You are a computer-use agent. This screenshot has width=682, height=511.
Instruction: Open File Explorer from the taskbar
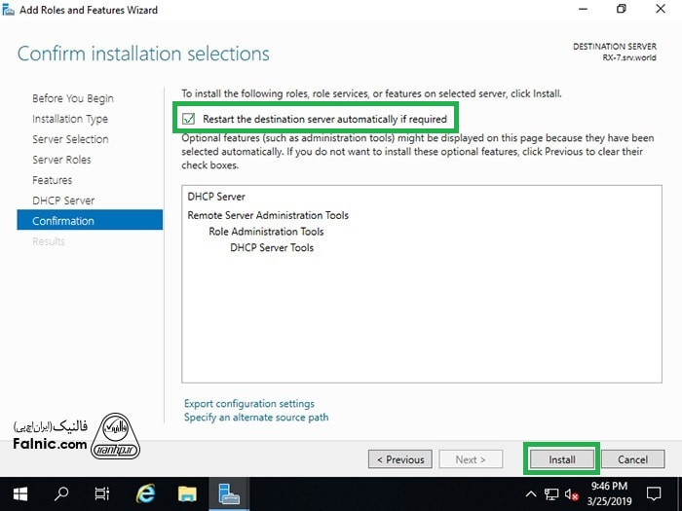coord(187,493)
